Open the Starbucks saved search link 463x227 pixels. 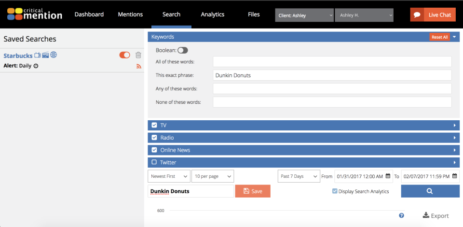[18, 56]
